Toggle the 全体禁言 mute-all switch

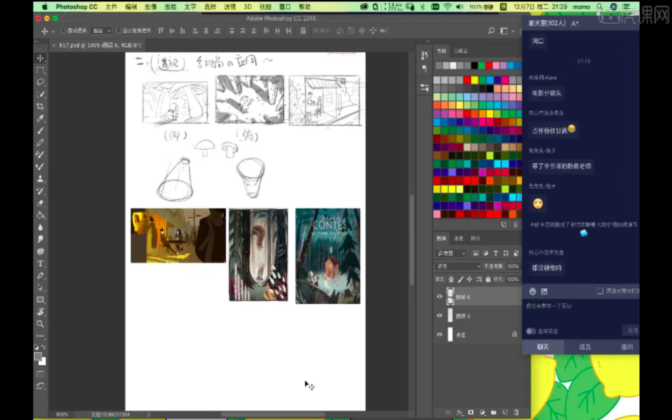tap(531, 331)
